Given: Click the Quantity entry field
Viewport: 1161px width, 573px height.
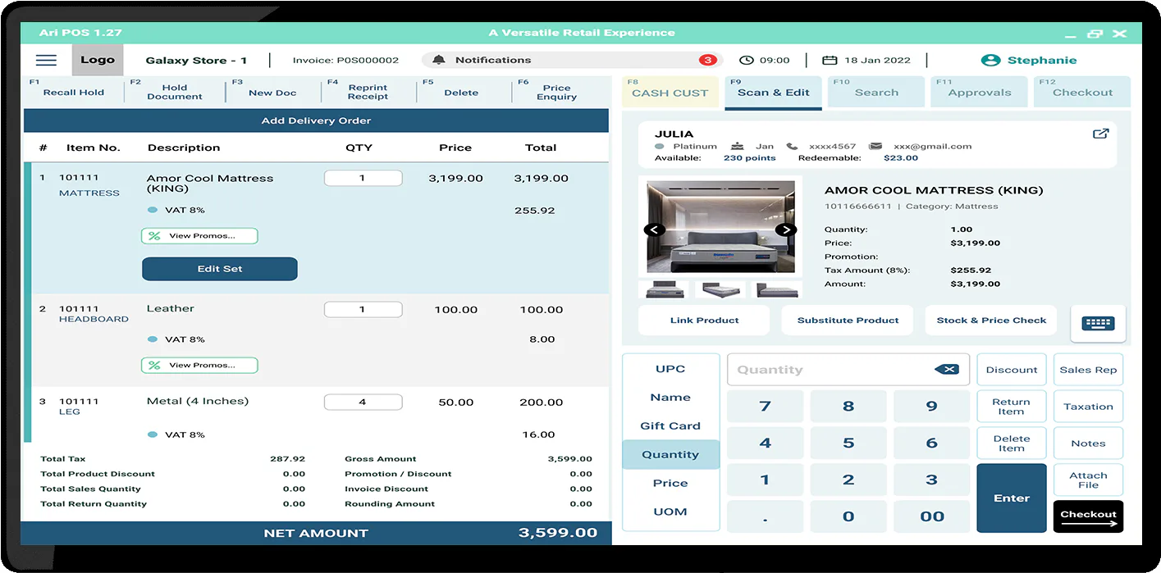Looking at the screenshot, I should [848, 370].
